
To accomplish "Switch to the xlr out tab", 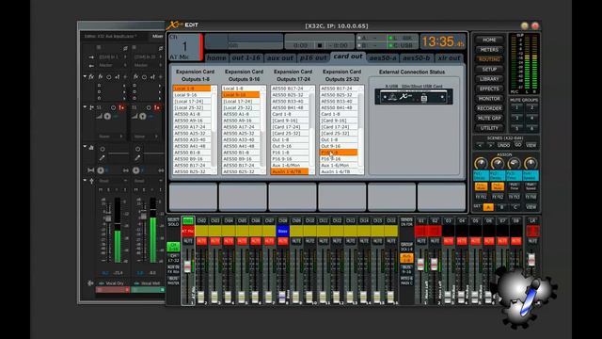I will coord(449,58).
